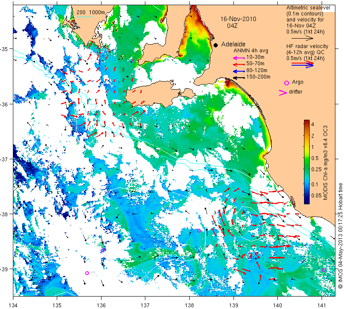
Task: Click the color bar tick label 0.1
Action: click(x=315, y=185)
